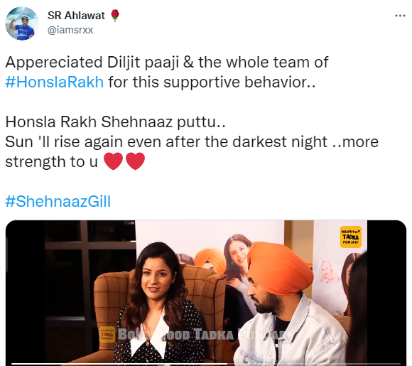The width and height of the screenshot is (412, 366).
Task: Select the tweet text 'Honsla Rakh Shehnaaz puttu'
Action: tap(115, 122)
